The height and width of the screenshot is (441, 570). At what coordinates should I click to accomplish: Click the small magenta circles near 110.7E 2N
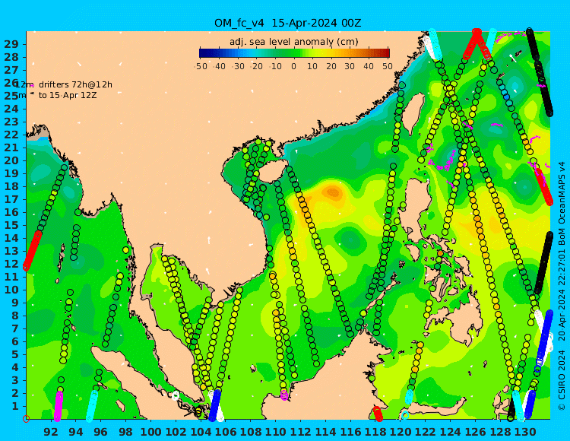(x=284, y=395)
